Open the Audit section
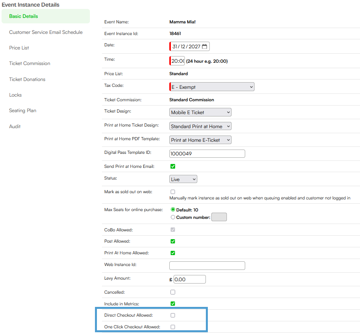This screenshot has width=360, height=333. pyautogui.click(x=15, y=127)
